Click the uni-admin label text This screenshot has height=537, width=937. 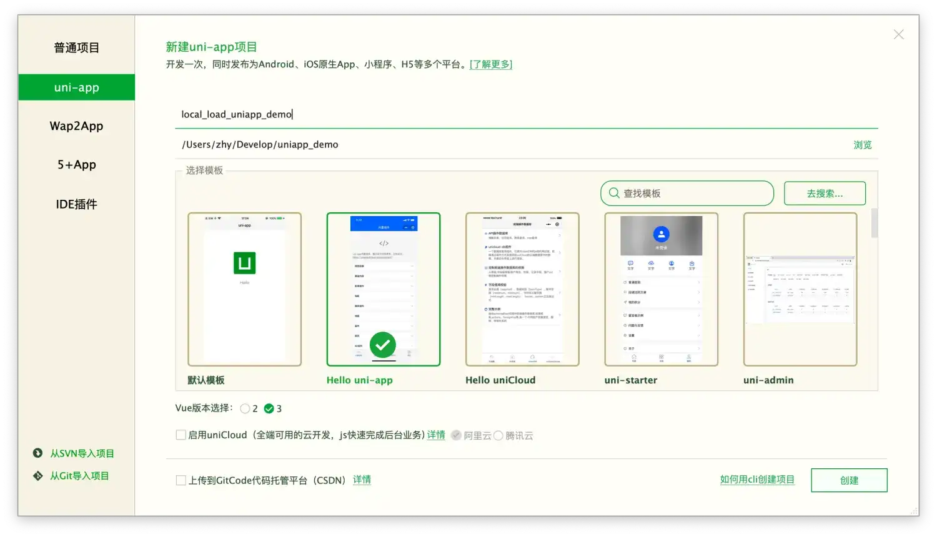pos(768,380)
